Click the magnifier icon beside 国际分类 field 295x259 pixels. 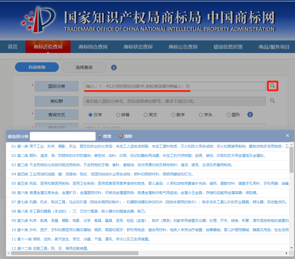(272, 86)
